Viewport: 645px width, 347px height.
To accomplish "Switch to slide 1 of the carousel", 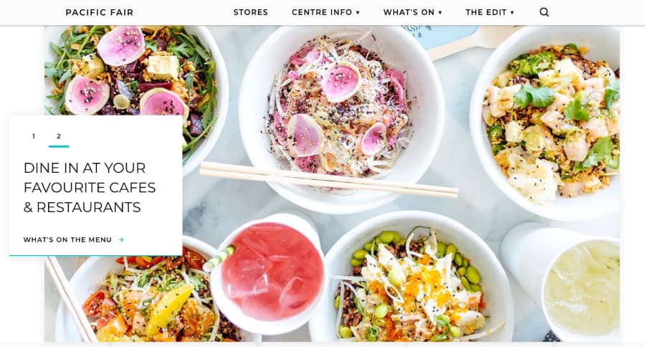I will pyautogui.click(x=34, y=136).
